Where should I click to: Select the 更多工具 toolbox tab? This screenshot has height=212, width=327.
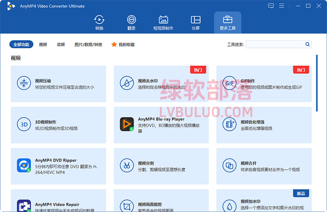228,23
